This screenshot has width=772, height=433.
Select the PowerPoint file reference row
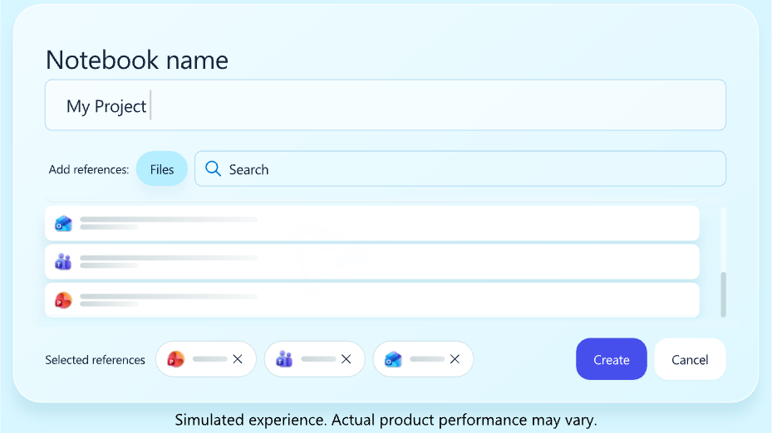tap(372, 300)
